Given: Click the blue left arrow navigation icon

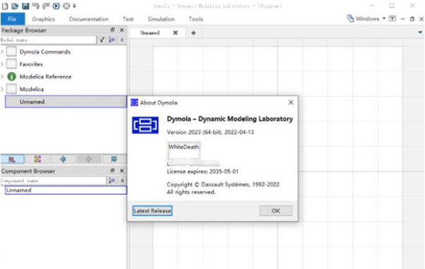Looking at the screenshot, I should point(63,159).
